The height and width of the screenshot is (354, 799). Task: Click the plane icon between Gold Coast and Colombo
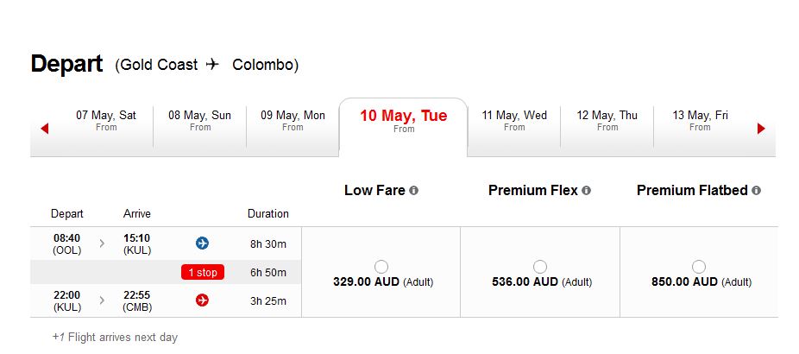tap(212, 65)
